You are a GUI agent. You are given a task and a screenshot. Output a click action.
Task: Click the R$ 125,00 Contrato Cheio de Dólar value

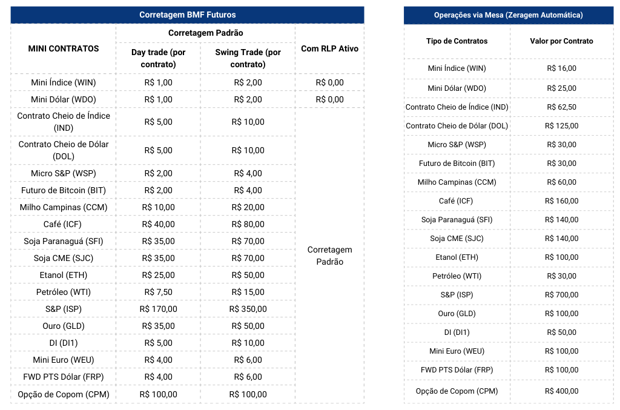(x=561, y=126)
